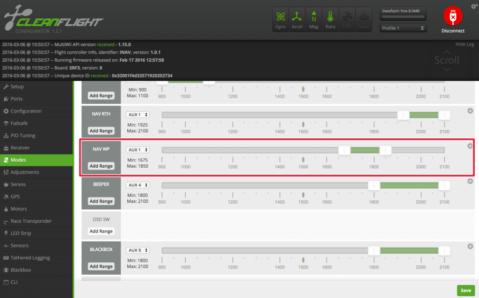Remove the BLACKBOX range
The height and width of the screenshot is (298, 479).
pyautogui.click(x=470, y=246)
